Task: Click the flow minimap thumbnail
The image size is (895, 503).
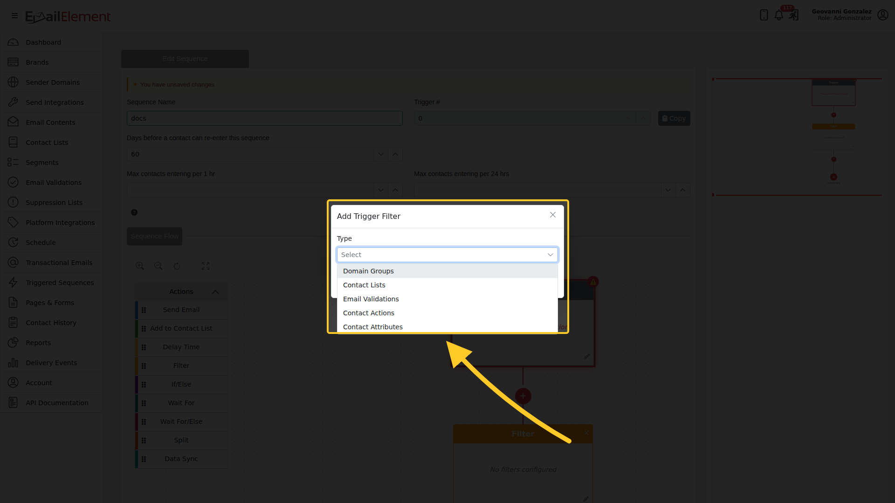Action: point(797,137)
